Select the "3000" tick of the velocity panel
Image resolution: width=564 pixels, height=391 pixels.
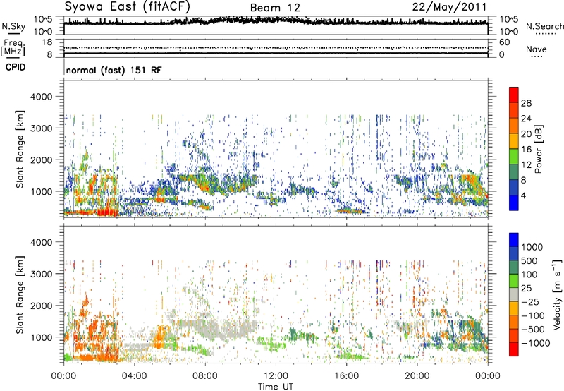(41, 274)
